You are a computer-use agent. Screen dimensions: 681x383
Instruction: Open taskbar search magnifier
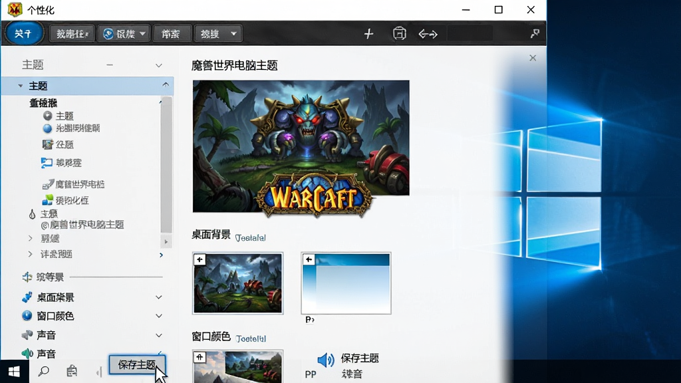pos(43,372)
